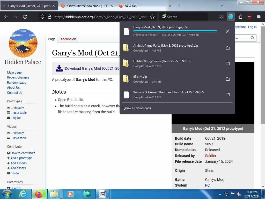Click Add assets link
265x199 pixels.
pos(18,168)
